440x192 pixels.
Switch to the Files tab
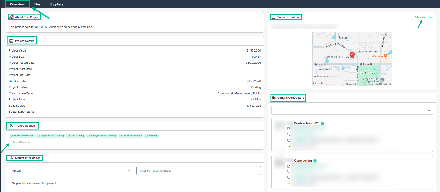coord(37,4)
